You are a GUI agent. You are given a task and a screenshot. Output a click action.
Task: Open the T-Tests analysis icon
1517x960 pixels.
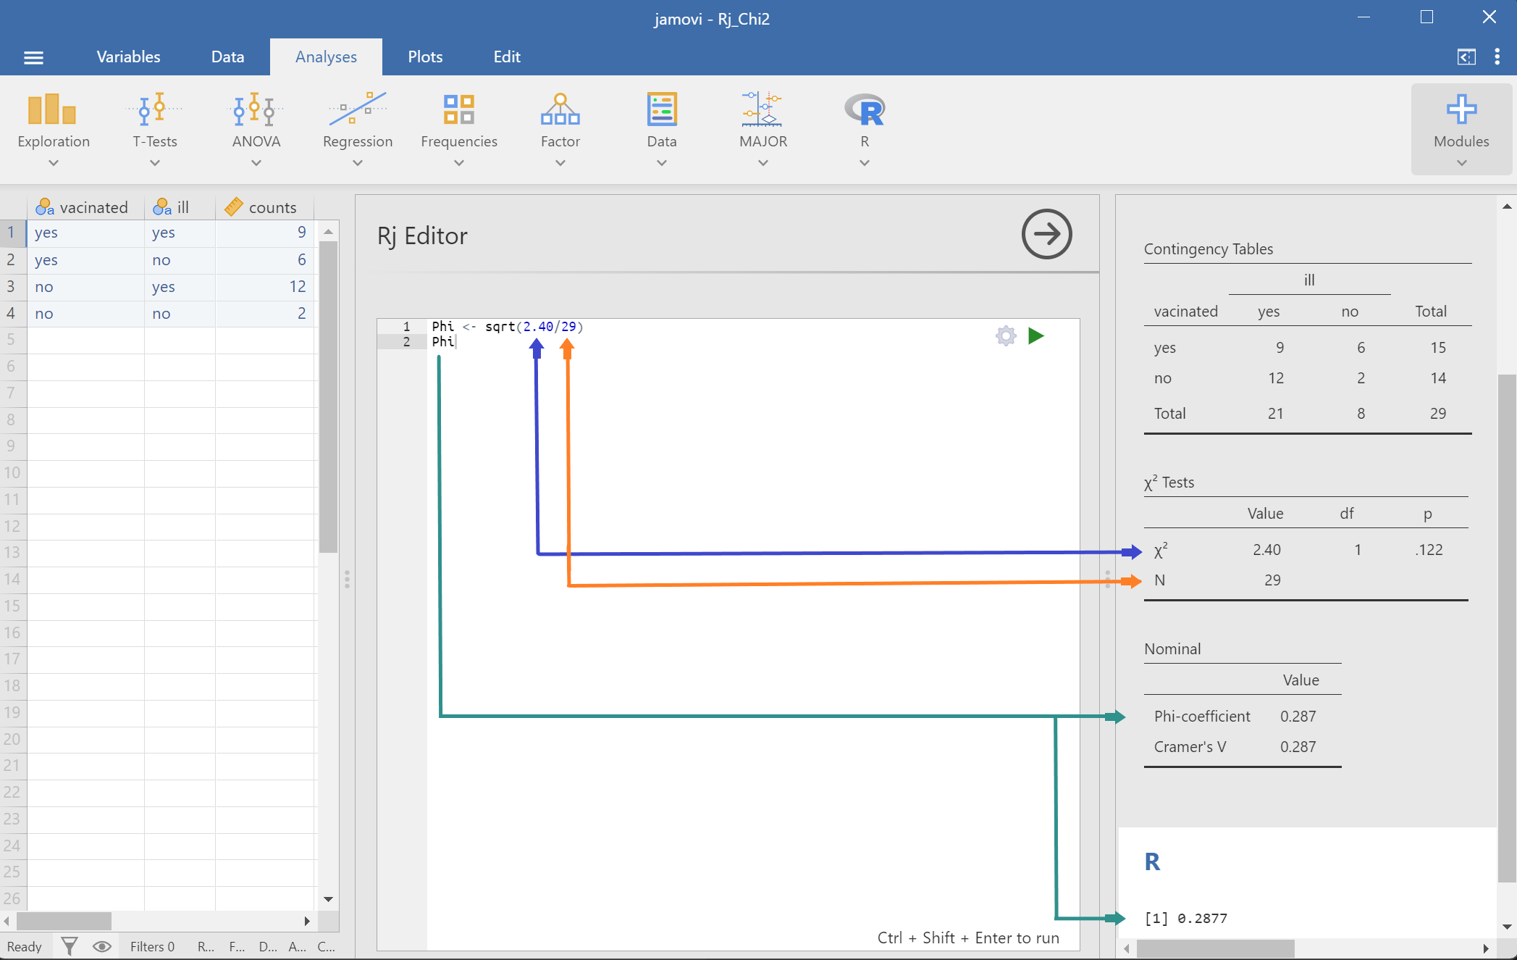(154, 110)
